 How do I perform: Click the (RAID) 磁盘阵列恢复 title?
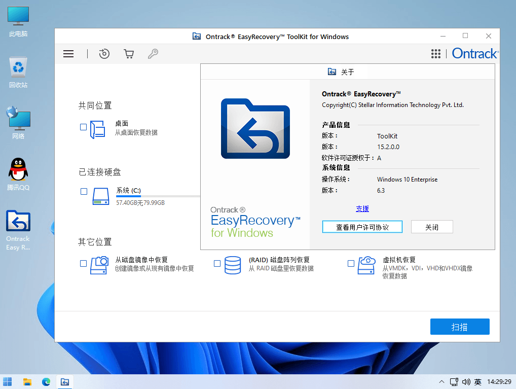(279, 260)
